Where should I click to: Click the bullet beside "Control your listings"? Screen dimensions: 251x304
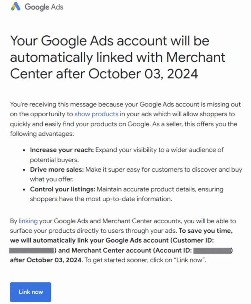point(24,190)
